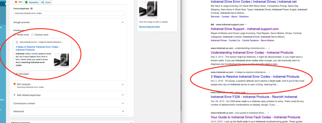Open '3 Steps to Resolve Indramat Error Codes' Google result

click(x=255, y=77)
